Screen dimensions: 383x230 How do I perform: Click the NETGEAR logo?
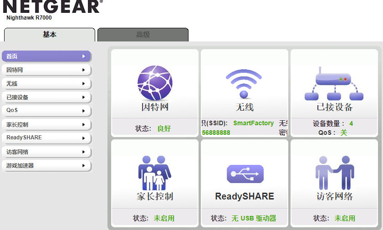(53, 6)
